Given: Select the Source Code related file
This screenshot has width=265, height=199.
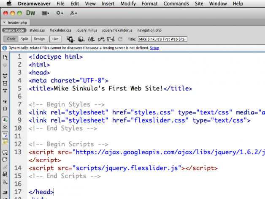Looking at the screenshot, I should [x=14, y=30].
